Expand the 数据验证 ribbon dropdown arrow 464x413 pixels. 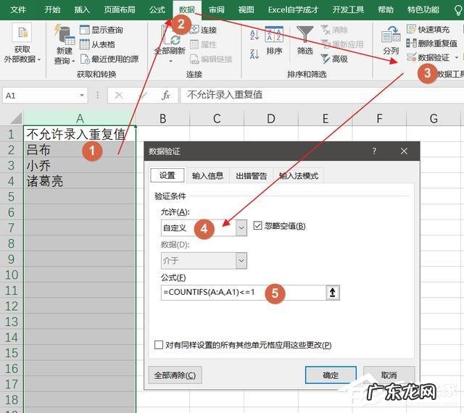pos(457,57)
